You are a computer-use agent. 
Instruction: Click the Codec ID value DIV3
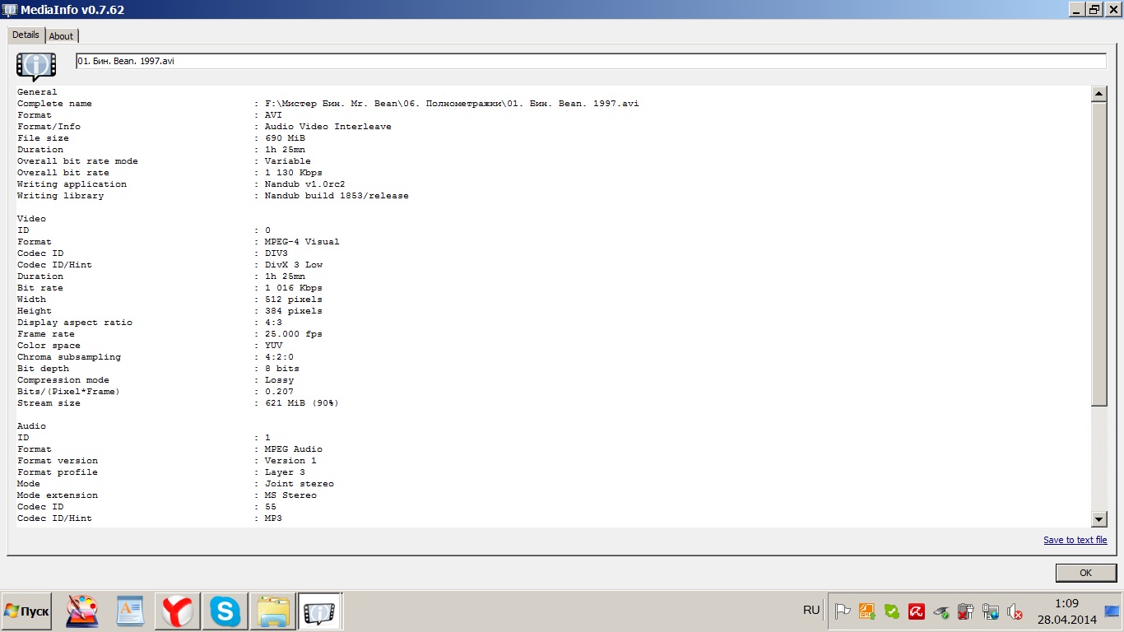click(x=276, y=253)
